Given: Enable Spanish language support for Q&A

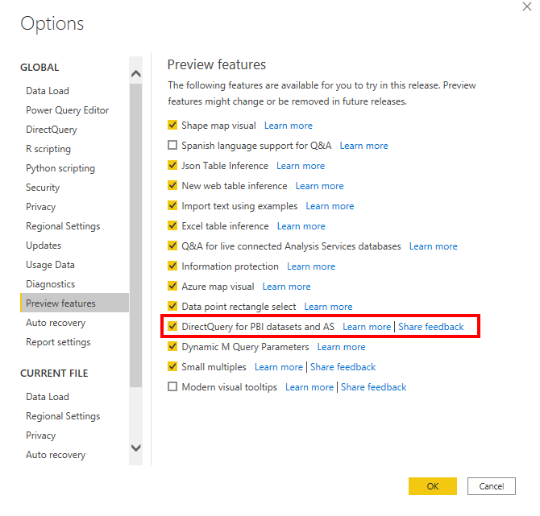Looking at the screenshot, I should [172, 145].
